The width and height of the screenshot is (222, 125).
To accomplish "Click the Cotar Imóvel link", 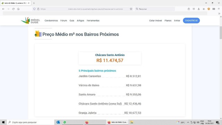I will [155, 20].
